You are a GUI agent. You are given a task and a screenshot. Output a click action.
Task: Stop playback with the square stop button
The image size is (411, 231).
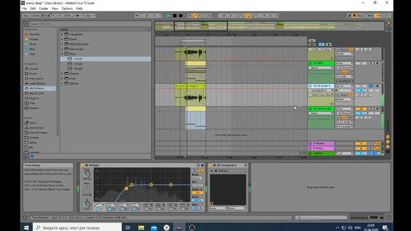point(175,15)
